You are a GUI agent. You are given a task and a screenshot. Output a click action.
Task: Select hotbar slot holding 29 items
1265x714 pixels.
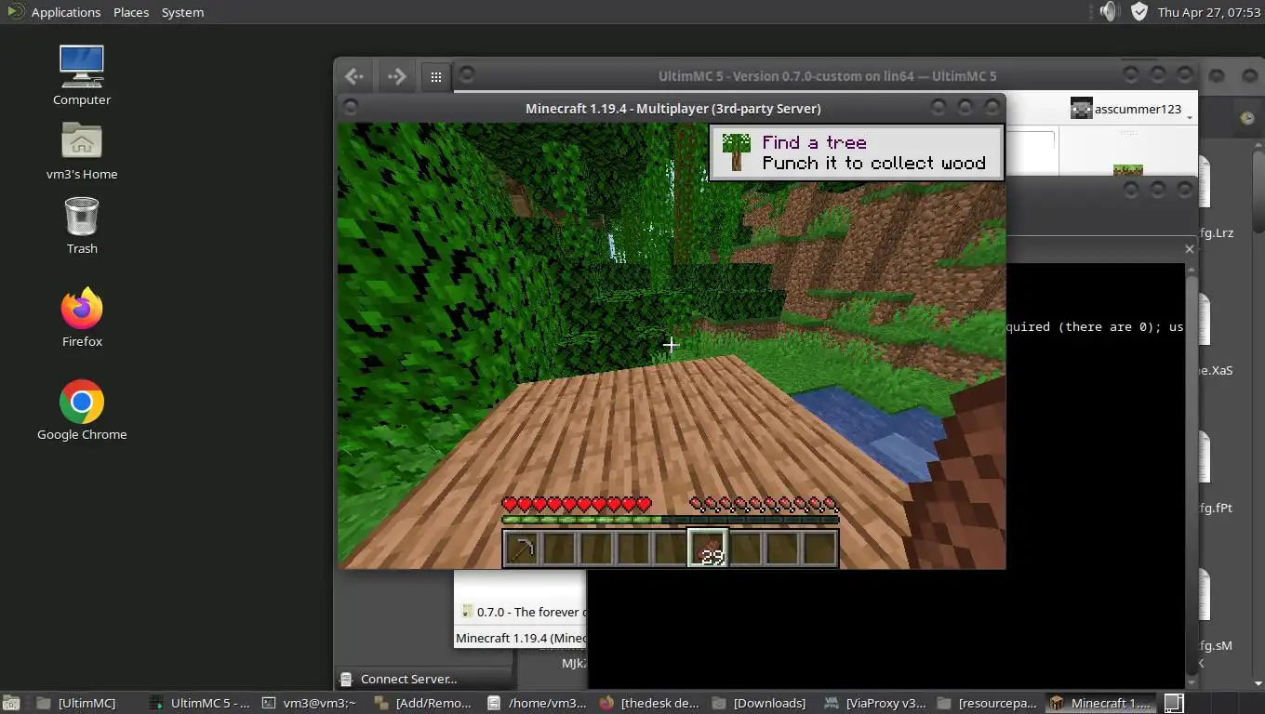coord(708,549)
